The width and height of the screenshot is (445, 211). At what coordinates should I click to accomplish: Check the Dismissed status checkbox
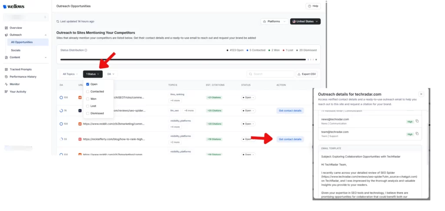click(x=88, y=113)
